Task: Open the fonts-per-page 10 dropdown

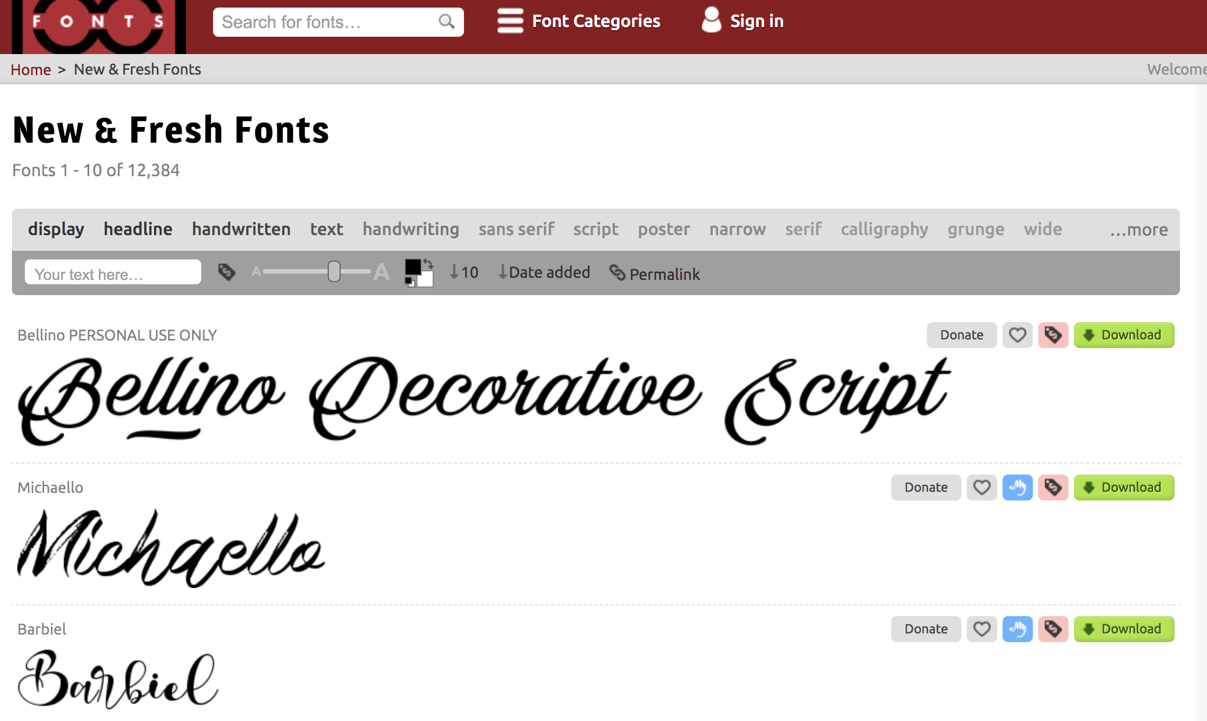Action: pos(464,272)
